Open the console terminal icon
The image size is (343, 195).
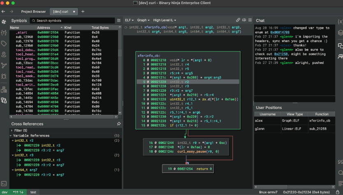(4, 183)
